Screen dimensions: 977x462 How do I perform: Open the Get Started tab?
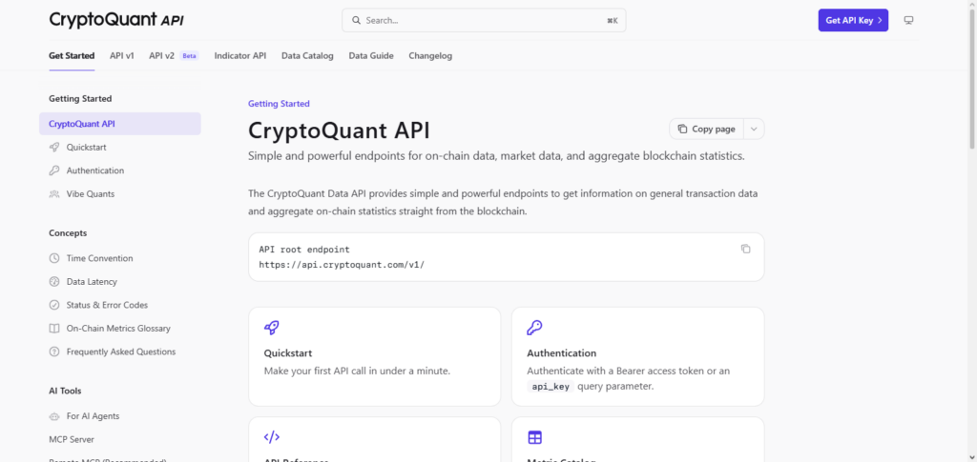point(72,56)
